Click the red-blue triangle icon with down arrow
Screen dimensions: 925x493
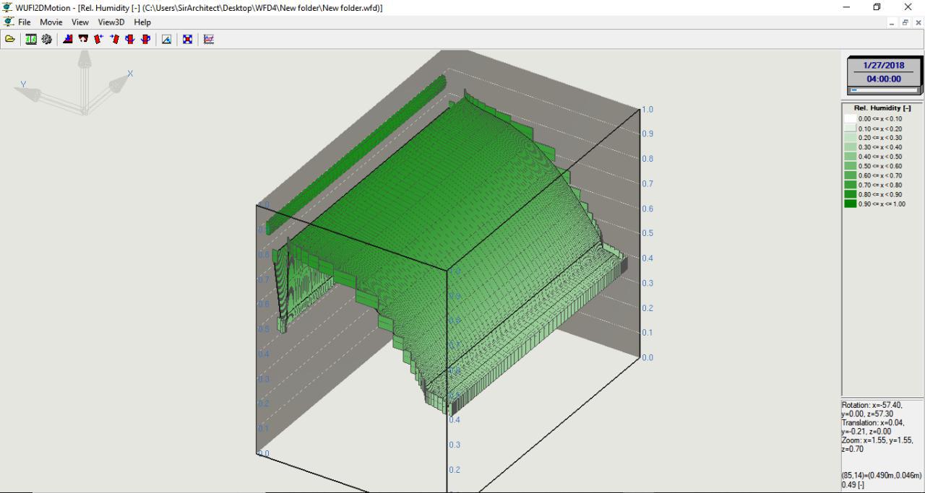point(68,40)
